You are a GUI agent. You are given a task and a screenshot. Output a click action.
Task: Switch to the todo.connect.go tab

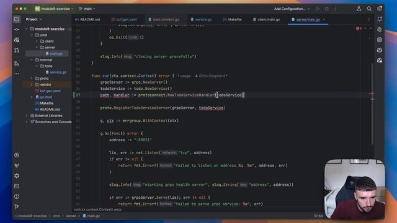164,19
